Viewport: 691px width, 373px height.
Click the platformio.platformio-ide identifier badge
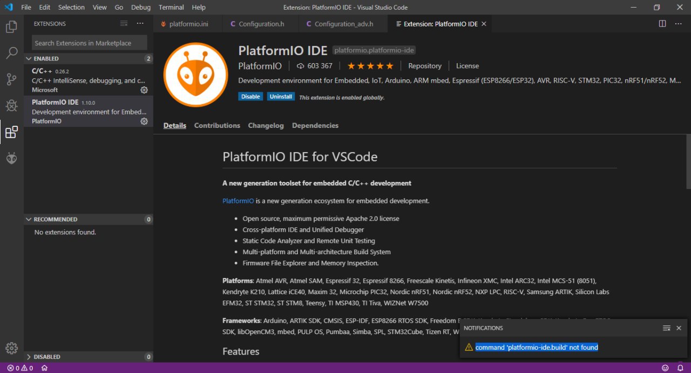(374, 50)
